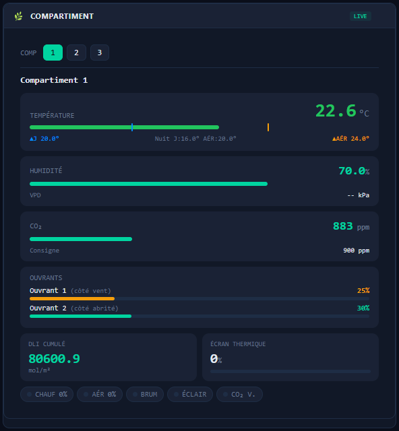This screenshot has width=399, height=431.
Task: Click the Nuit J:16.0° AÉR:20.0° text
Action: click(x=195, y=139)
